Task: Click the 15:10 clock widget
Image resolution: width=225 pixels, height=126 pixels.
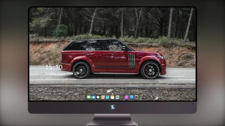Action: 54,67
